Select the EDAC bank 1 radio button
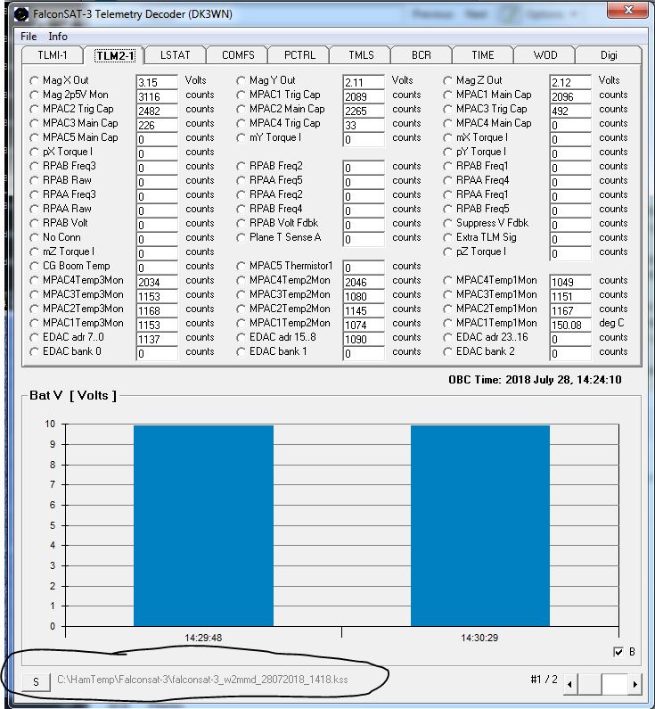The width and height of the screenshot is (655, 709). point(242,351)
